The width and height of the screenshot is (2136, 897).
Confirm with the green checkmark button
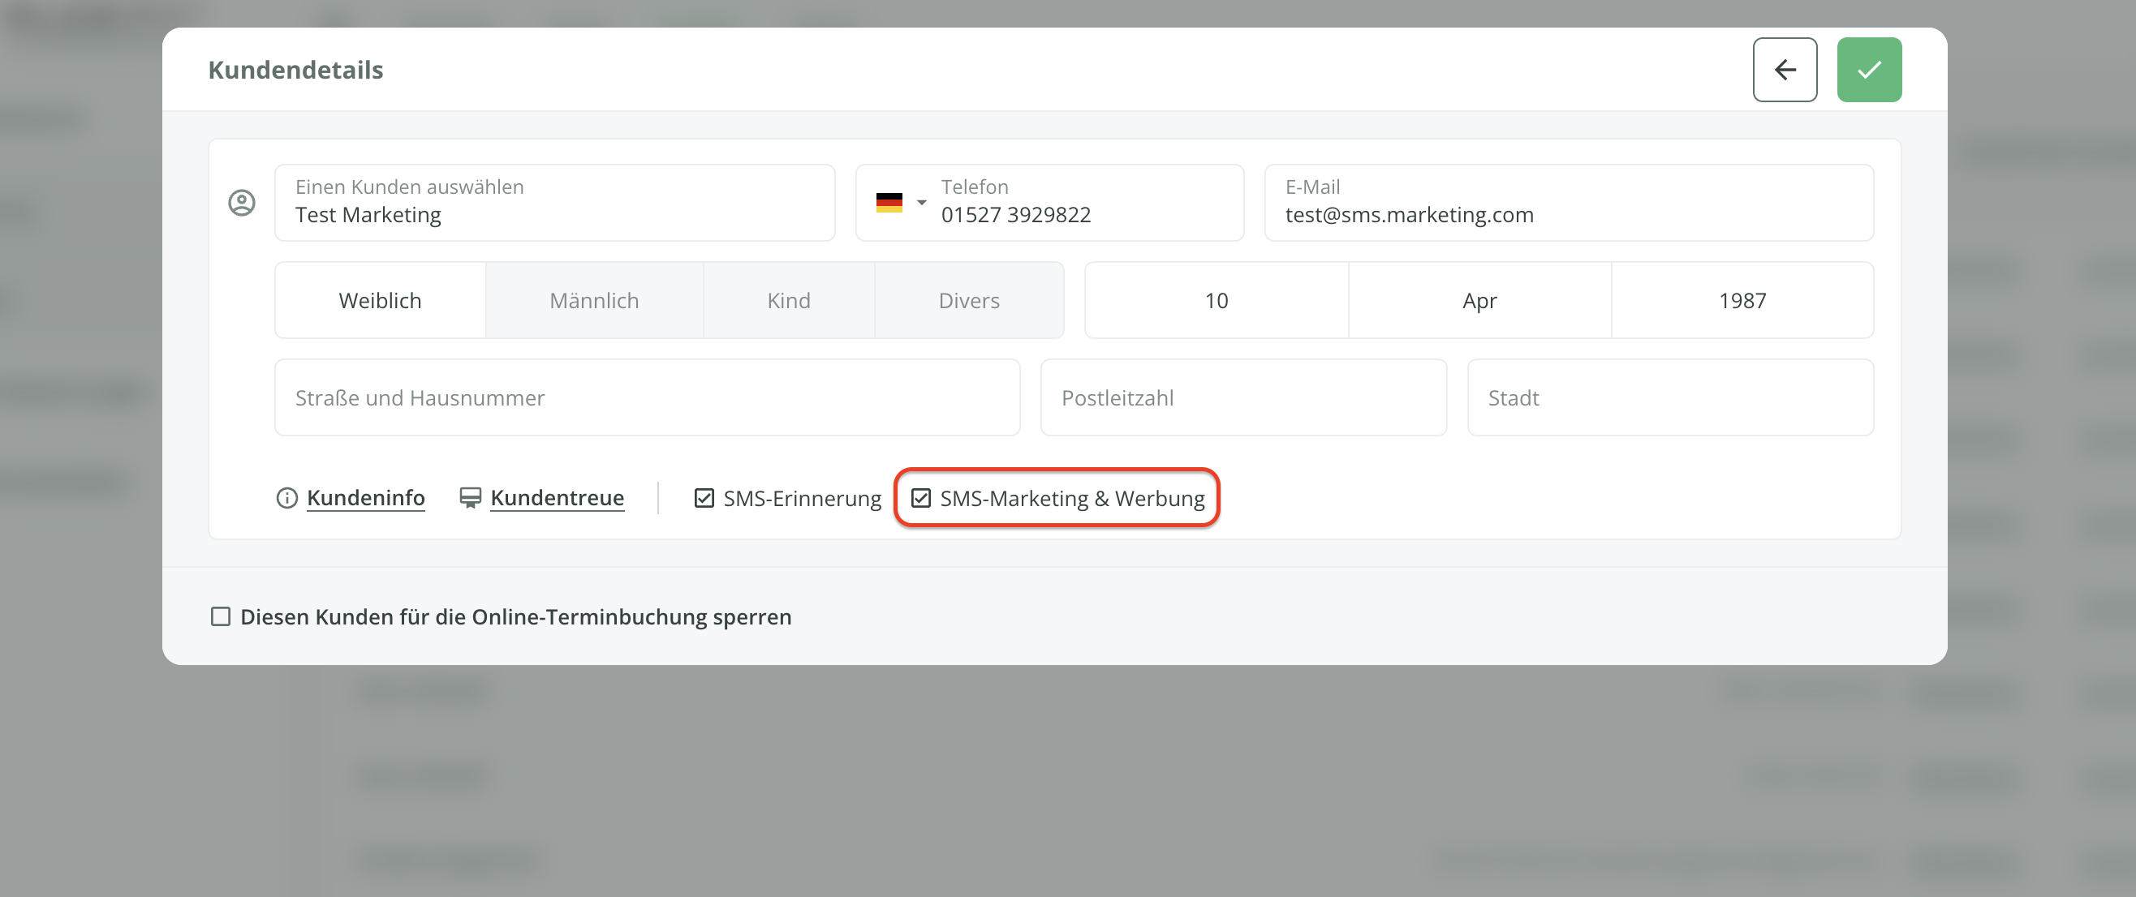pos(1868,70)
